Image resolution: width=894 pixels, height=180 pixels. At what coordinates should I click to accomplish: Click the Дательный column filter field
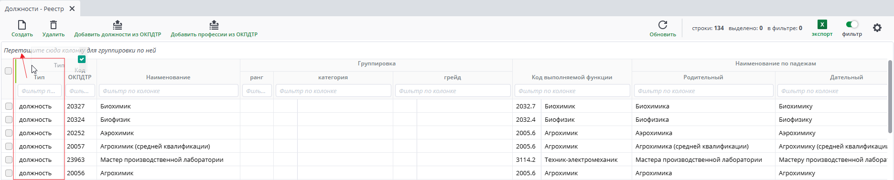click(x=832, y=91)
